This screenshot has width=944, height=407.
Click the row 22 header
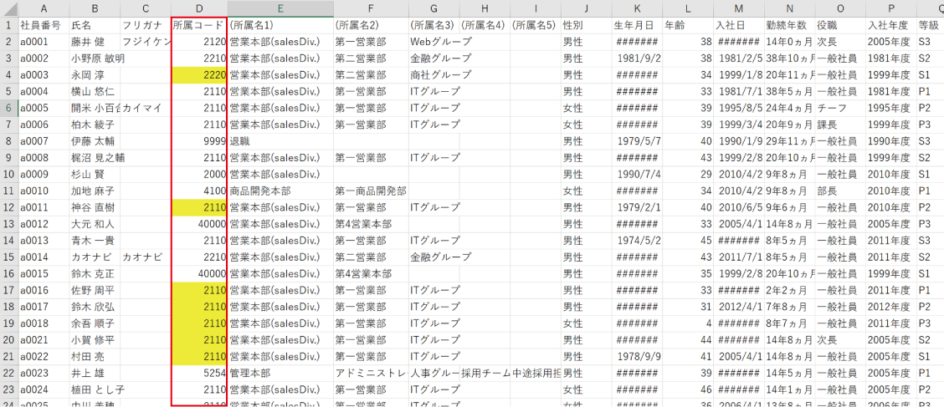pyautogui.click(x=8, y=373)
